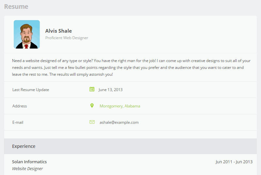Select the Proficient Web Designer subtitle
The width and height of the screenshot is (261, 175).
click(67, 38)
